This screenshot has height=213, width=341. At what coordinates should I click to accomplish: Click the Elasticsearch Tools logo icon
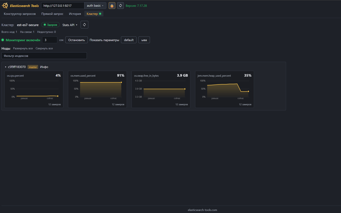(x=5, y=6)
